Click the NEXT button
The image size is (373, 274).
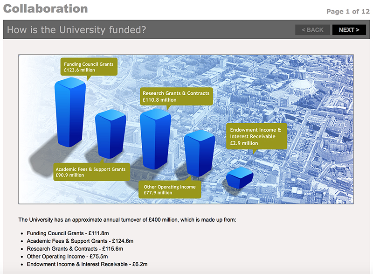coord(349,30)
